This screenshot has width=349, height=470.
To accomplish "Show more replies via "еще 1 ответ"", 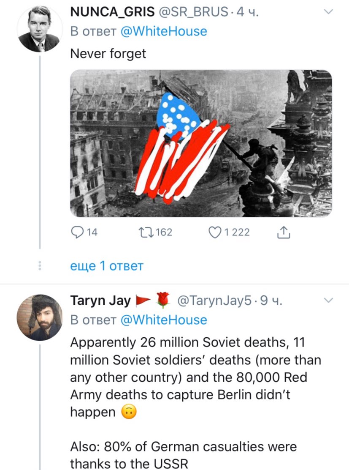I will [107, 266].
